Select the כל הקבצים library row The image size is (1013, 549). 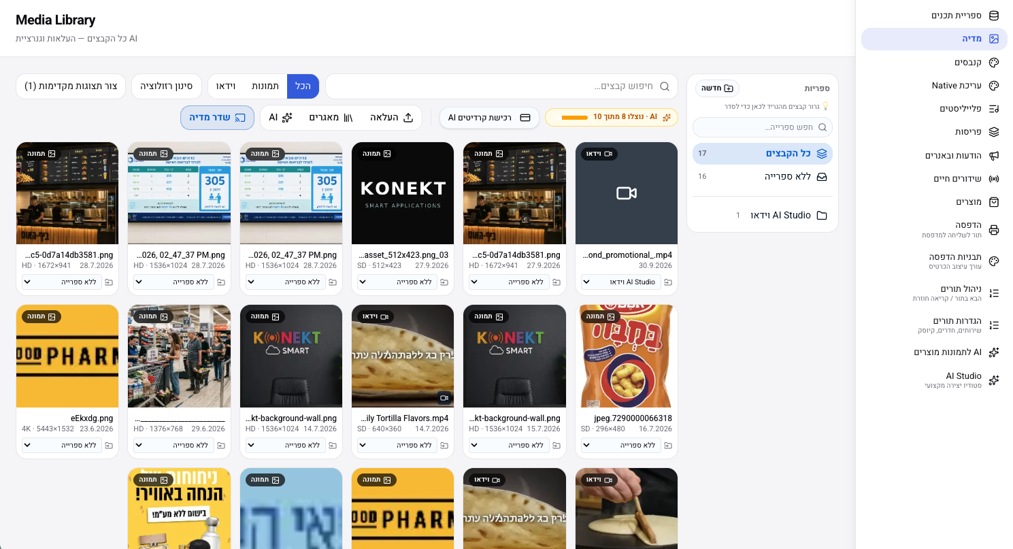763,154
